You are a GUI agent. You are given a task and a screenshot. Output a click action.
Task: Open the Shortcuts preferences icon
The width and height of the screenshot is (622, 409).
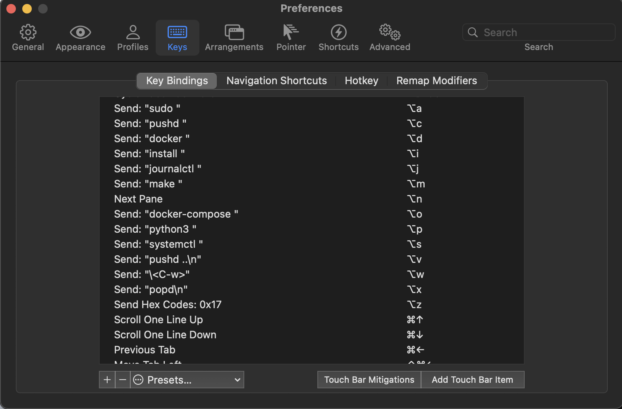(x=338, y=37)
